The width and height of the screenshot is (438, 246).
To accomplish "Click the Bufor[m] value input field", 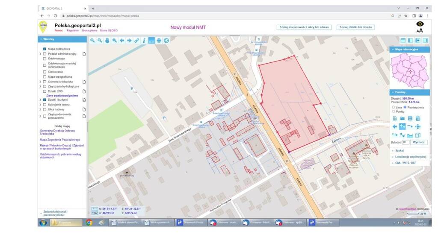I will tap(405, 142).
